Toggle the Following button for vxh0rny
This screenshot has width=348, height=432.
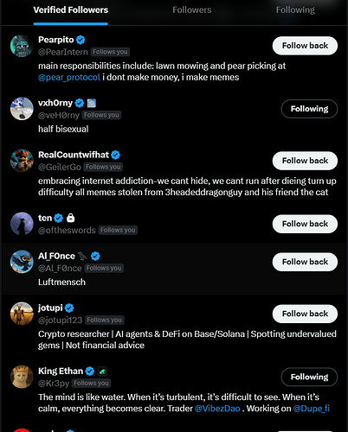[x=309, y=109]
